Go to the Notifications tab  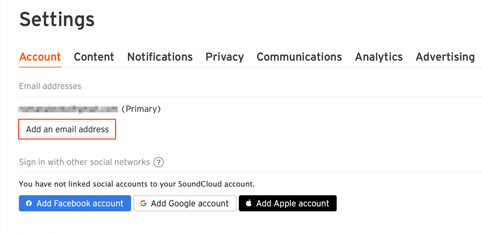pos(159,57)
